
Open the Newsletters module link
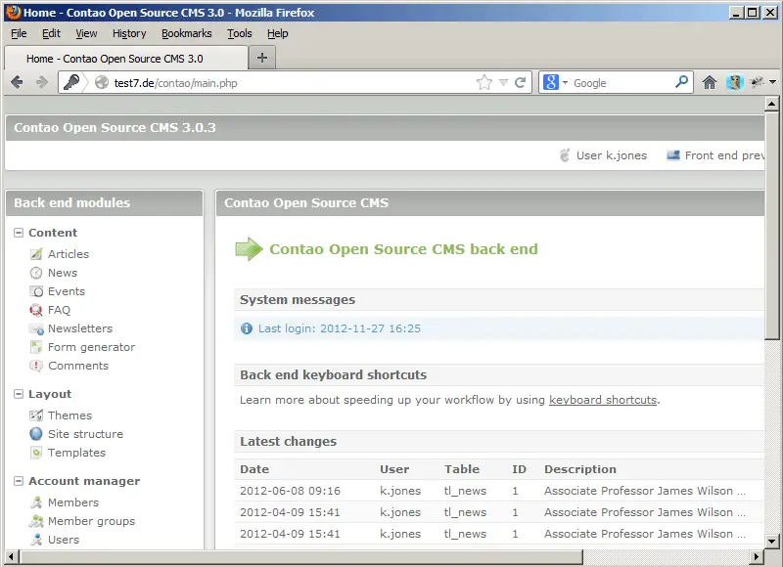pos(80,328)
